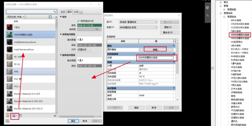Click the 流体温度 value 10 °C
Image resolution: width=252 pixels, height=126 pixels.
point(156,76)
